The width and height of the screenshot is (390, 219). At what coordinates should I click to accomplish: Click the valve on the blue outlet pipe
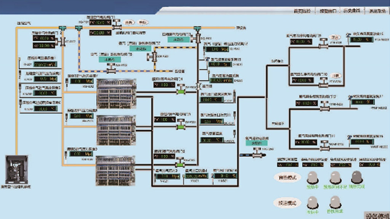256,155
